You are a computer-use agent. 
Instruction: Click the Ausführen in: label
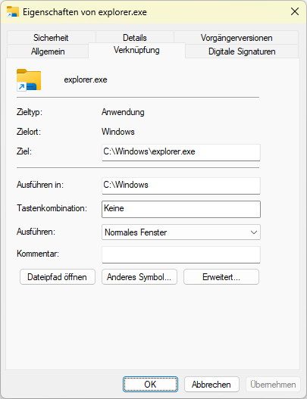click(40, 185)
